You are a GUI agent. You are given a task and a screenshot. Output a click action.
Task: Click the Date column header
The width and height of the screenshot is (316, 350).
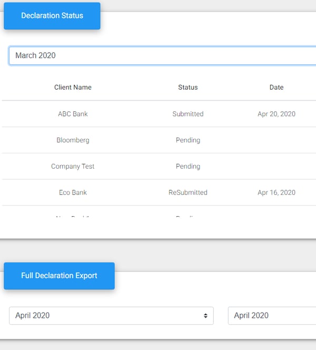pos(276,87)
